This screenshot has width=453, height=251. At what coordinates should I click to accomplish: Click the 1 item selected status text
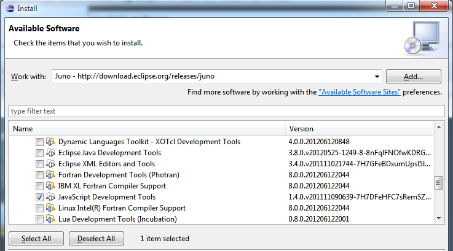[165, 239]
